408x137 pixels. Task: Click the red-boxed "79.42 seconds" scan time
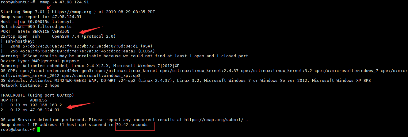coord(132,125)
